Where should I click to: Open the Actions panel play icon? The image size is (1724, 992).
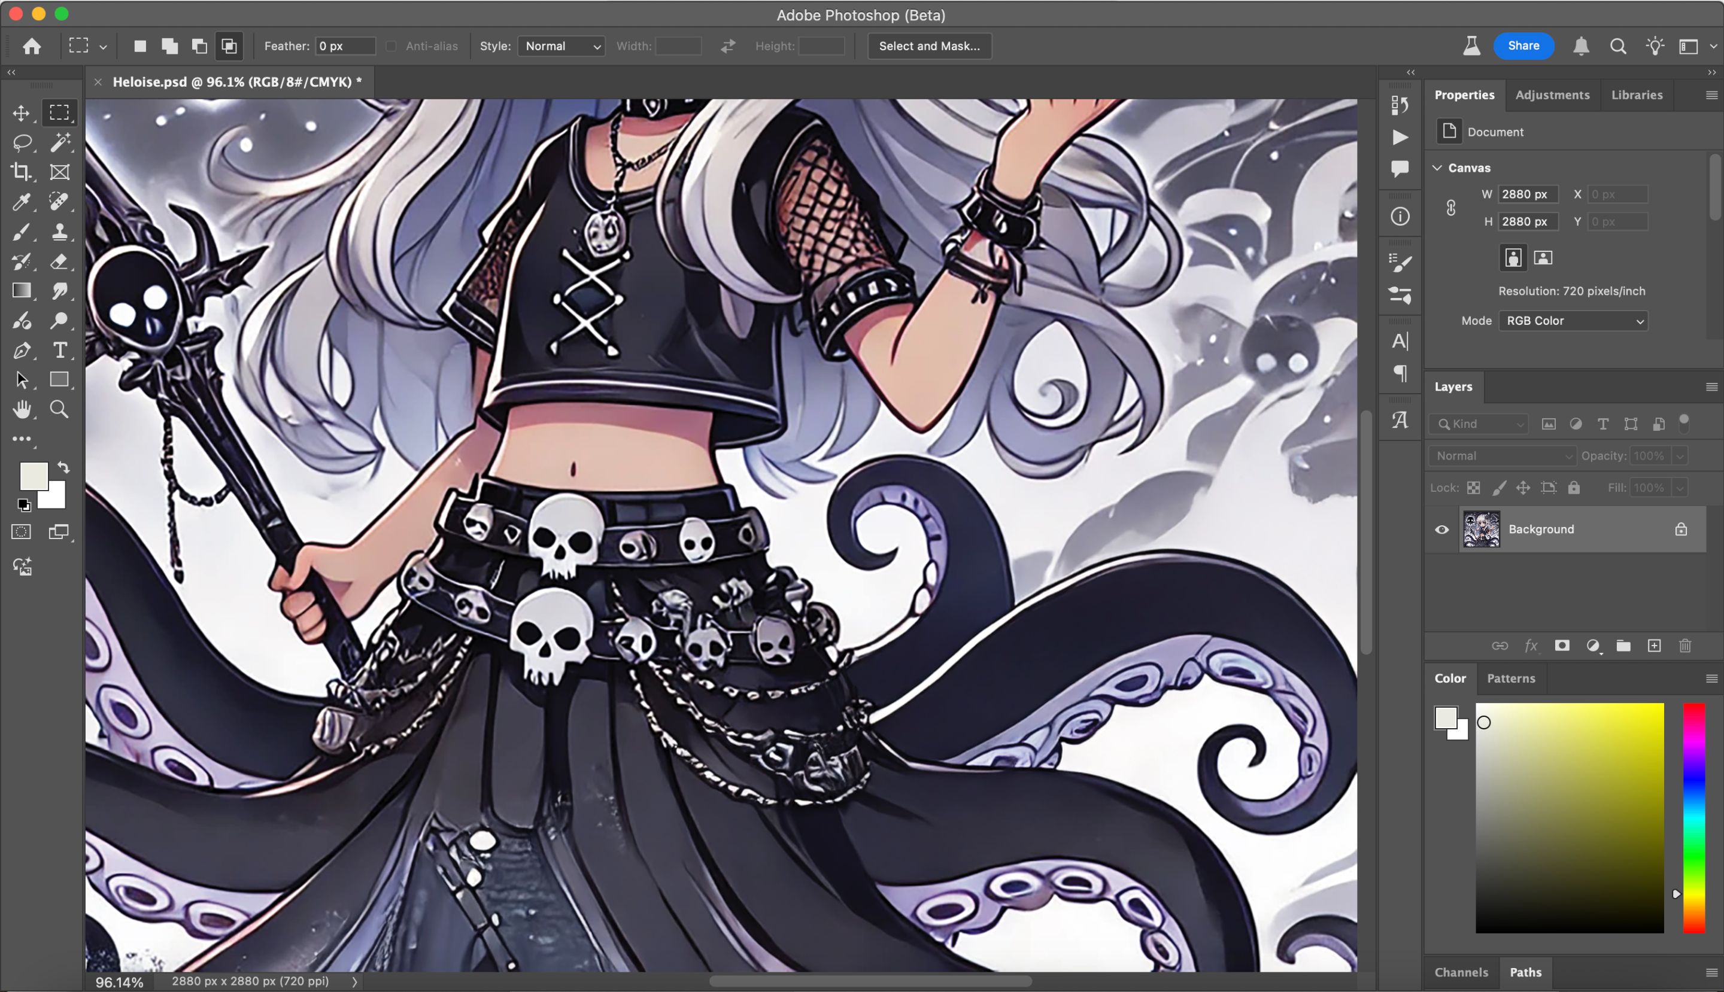[1400, 138]
